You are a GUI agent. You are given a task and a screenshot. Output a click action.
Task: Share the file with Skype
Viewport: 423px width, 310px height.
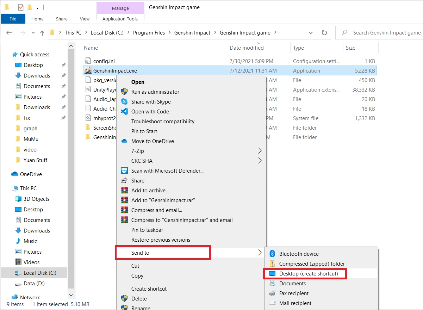click(151, 101)
